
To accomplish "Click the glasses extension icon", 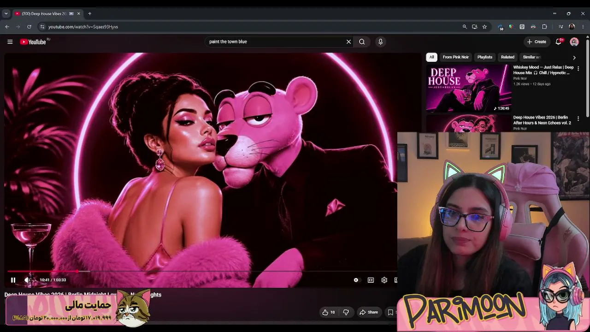I will [x=533, y=27].
